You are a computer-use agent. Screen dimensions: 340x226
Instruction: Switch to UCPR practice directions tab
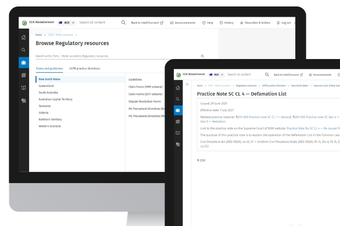pos(85,69)
